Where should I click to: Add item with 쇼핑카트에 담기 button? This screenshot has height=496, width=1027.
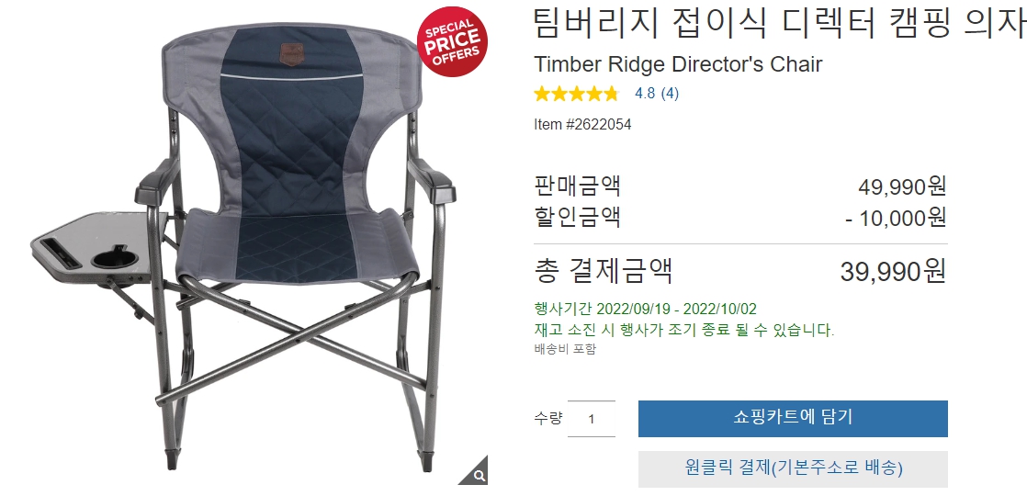coord(793,418)
